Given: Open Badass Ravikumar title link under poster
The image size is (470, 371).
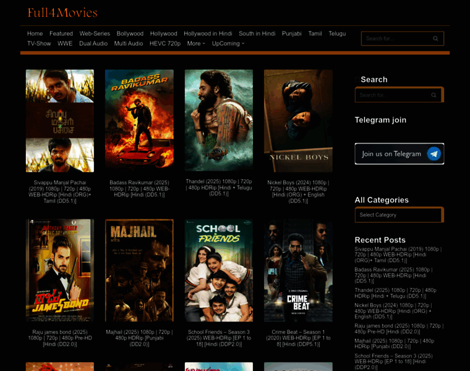Looking at the screenshot, I should 139,189.
